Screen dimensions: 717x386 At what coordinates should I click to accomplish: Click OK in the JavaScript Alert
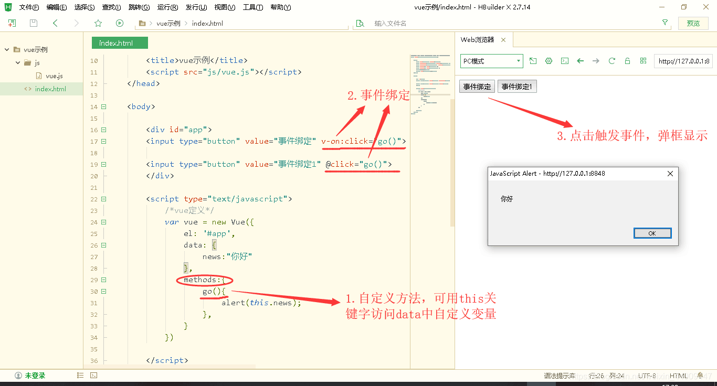652,233
